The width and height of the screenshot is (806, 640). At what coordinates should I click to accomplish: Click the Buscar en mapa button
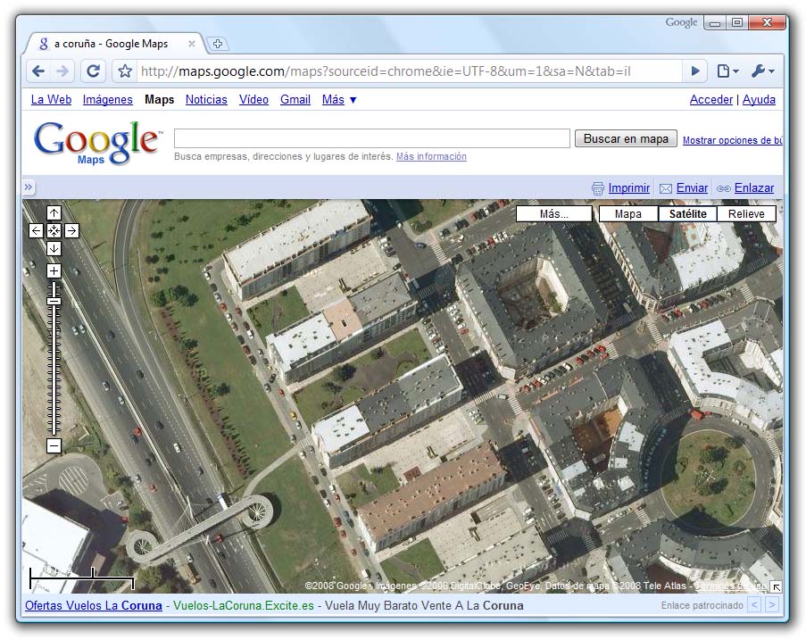tap(626, 138)
